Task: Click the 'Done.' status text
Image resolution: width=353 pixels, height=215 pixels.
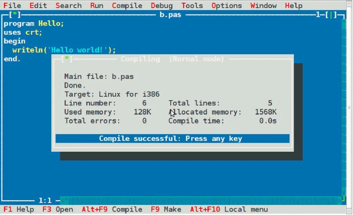Action: click(x=75, y=86)
